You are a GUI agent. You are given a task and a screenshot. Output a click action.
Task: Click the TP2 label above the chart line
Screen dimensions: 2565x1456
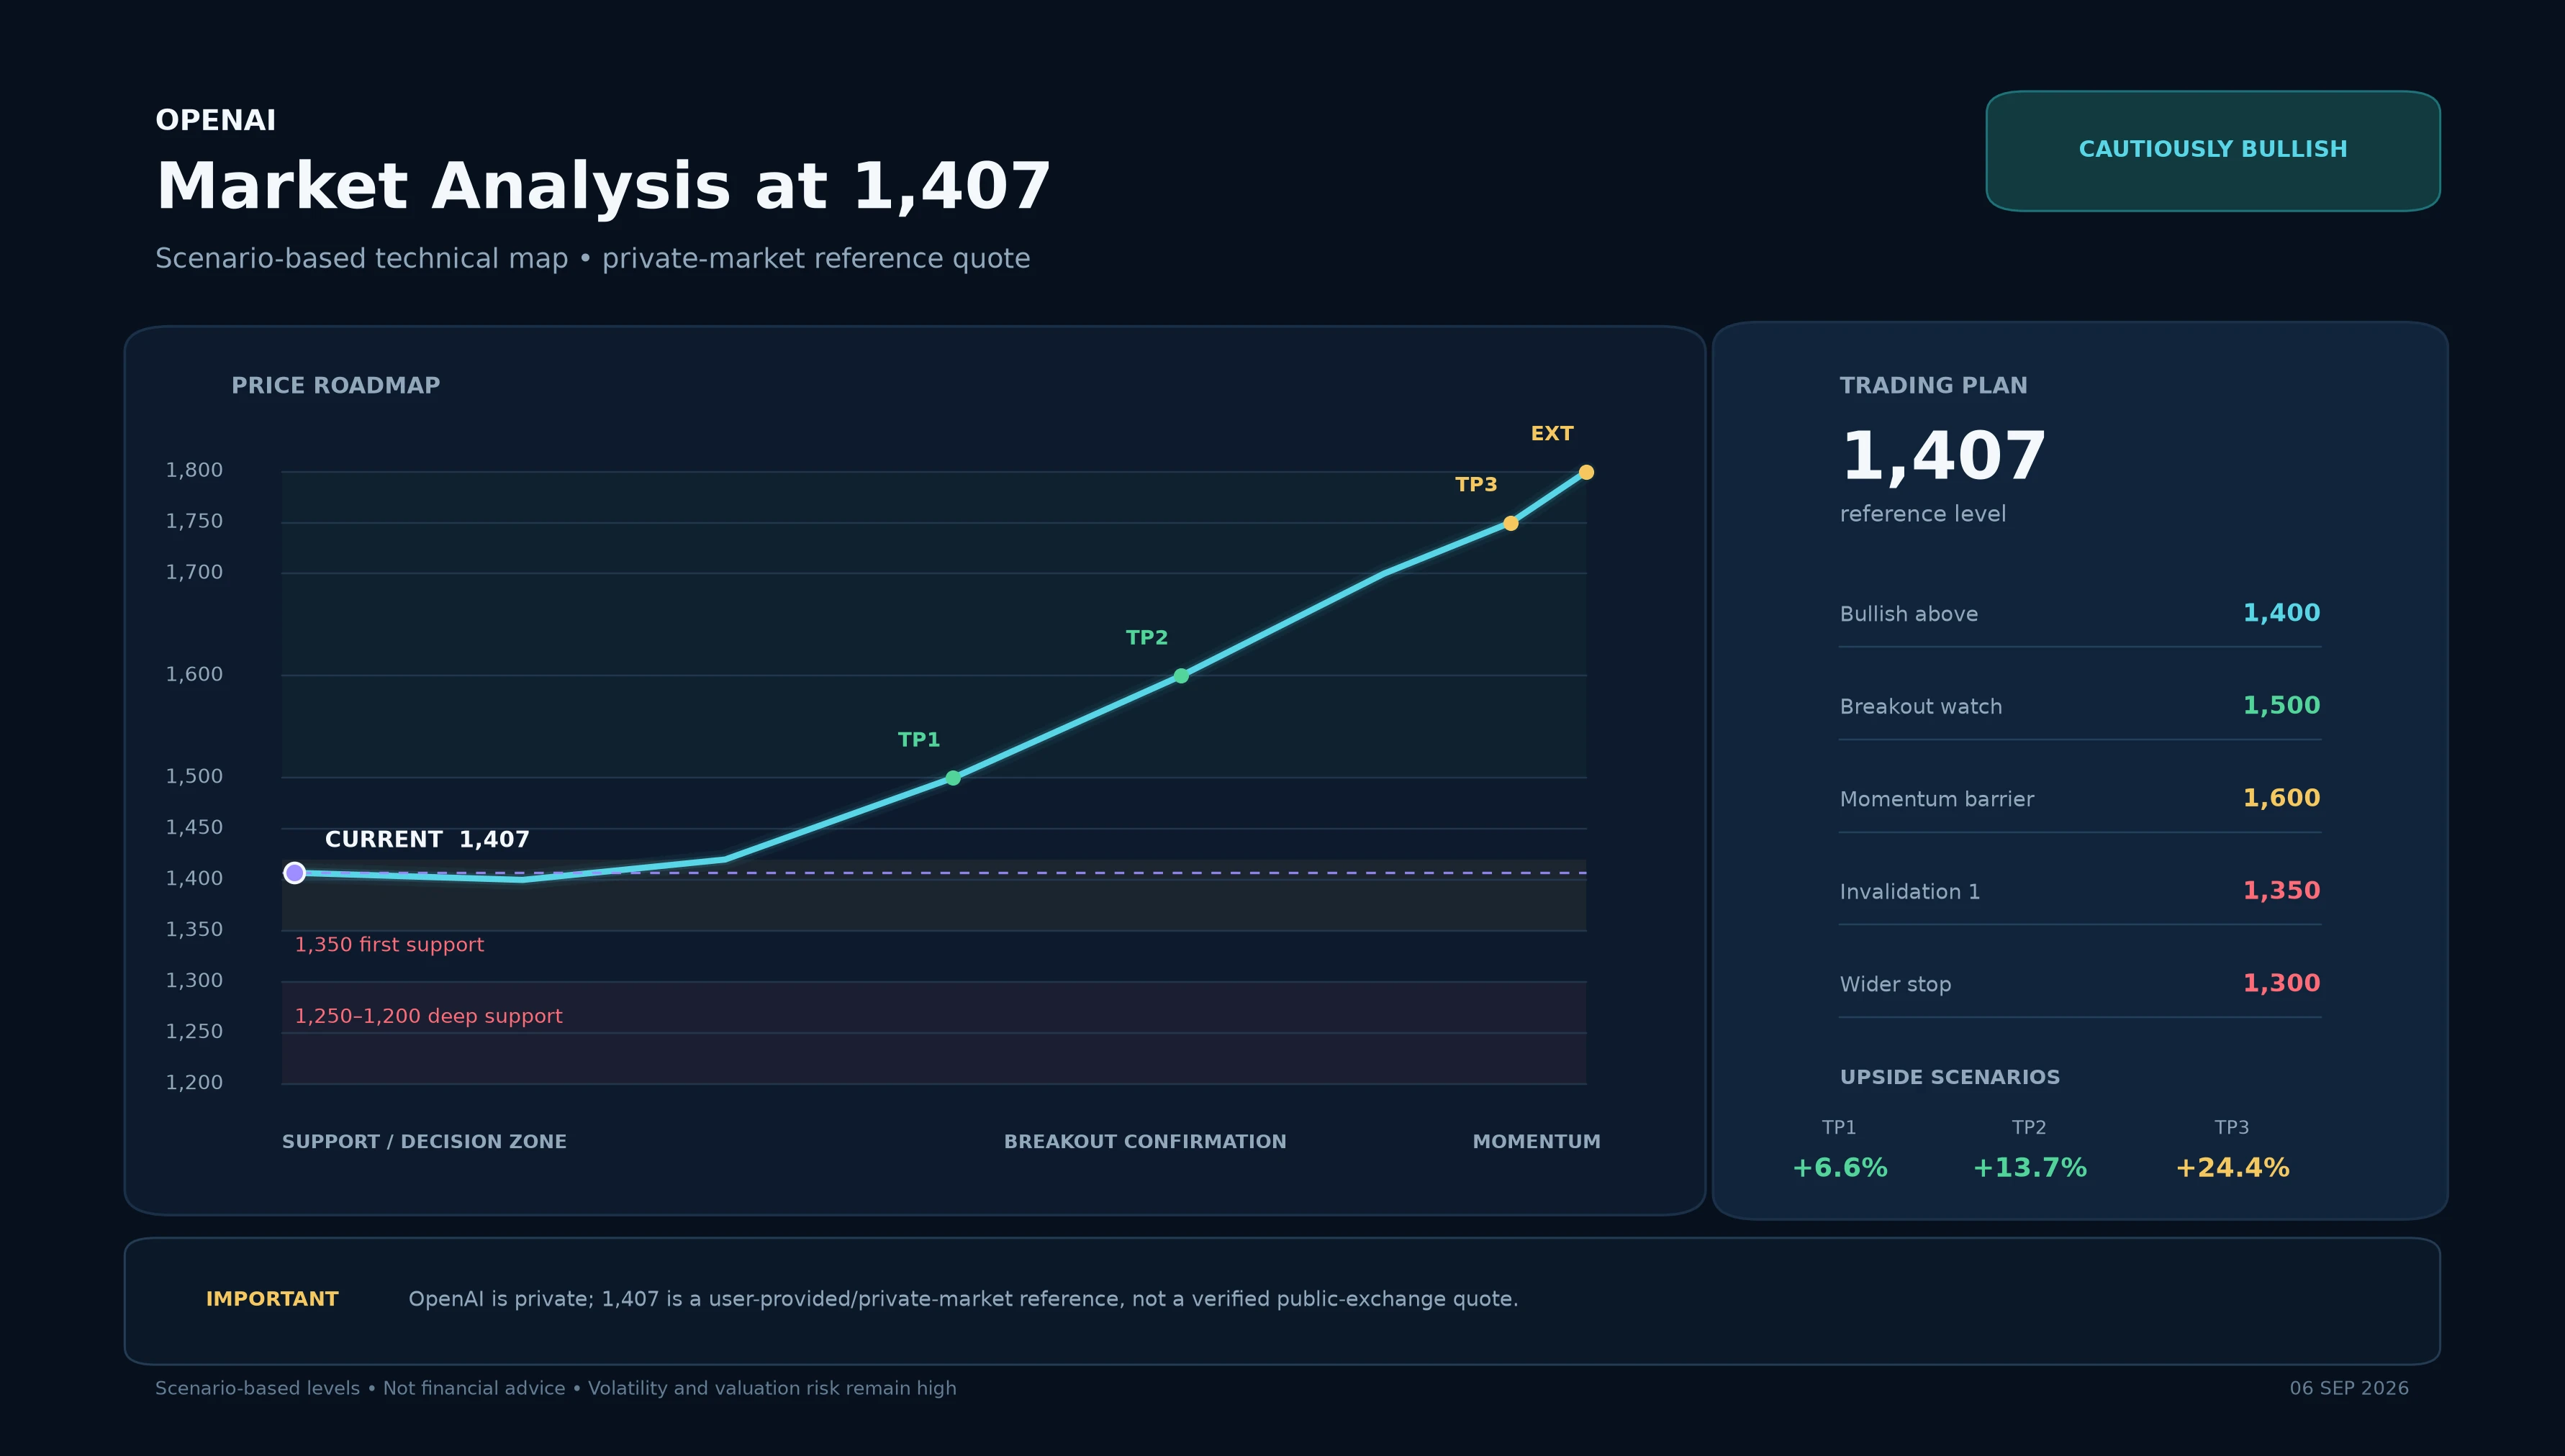click(1146, 638)
